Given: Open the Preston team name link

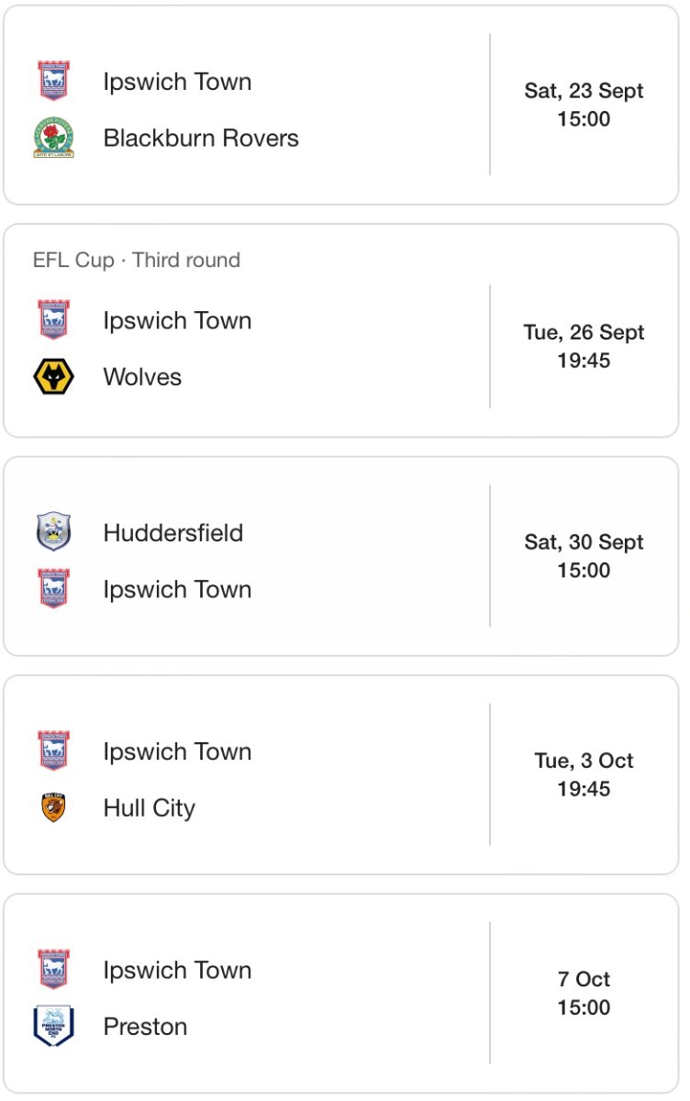Looking at the screenshot, I should coord(145,1026).
